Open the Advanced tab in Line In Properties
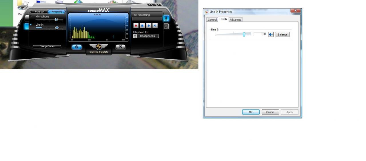The image size is (366, 161). [x=236, y=20]
